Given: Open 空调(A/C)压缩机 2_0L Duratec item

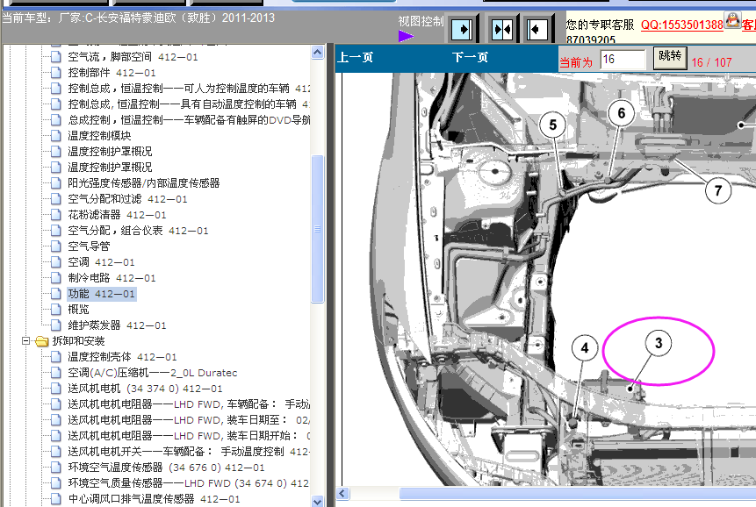Looking at the screenshot, I should point(153,373).
